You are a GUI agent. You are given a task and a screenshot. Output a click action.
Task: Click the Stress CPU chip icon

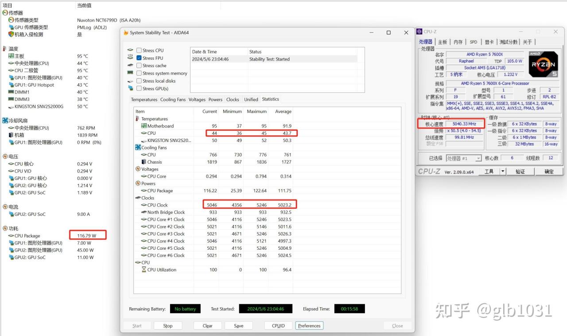(130, 50)
